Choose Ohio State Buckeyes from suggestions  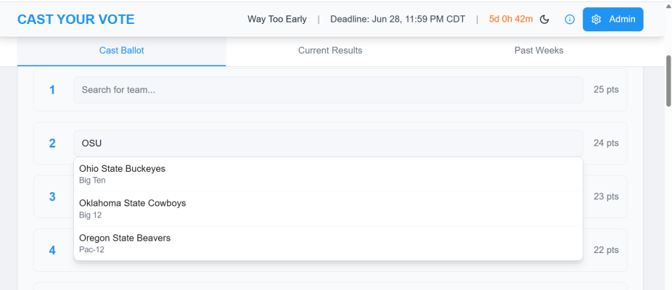point(328,174)
